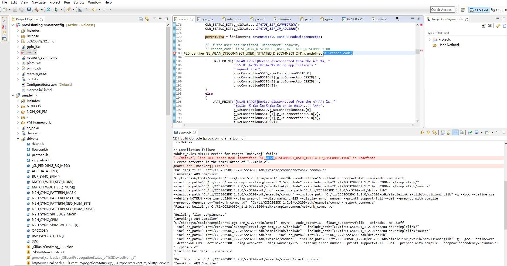Image resolution: width=507 pixels, height=266 pixels.
Task: Toggle Link with Editor in Project Explorer
Action: point(147,19)
